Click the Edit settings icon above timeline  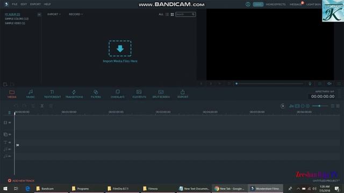[x=33, y=106]
